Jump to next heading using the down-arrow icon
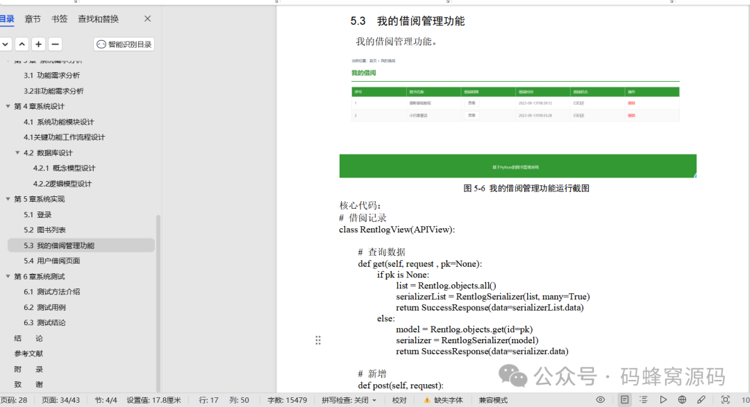Viewport: 750px width, 407px height. (6, 44)
